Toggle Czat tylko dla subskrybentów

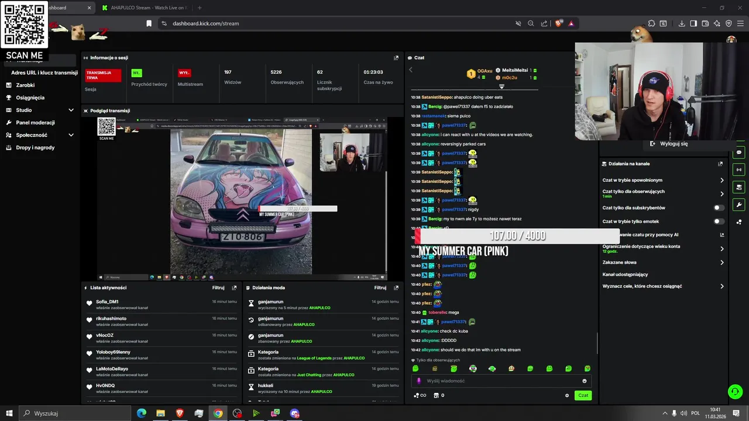pyautogui.click(x=719, y=208)
